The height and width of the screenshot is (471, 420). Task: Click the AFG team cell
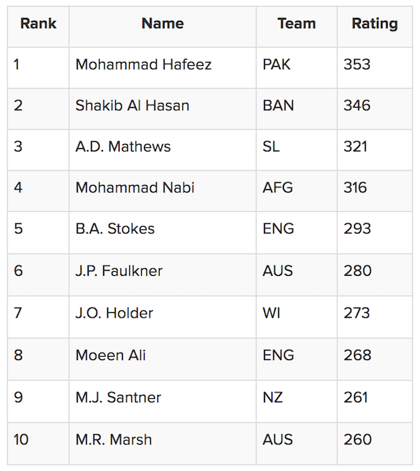(x=278, y=188)
